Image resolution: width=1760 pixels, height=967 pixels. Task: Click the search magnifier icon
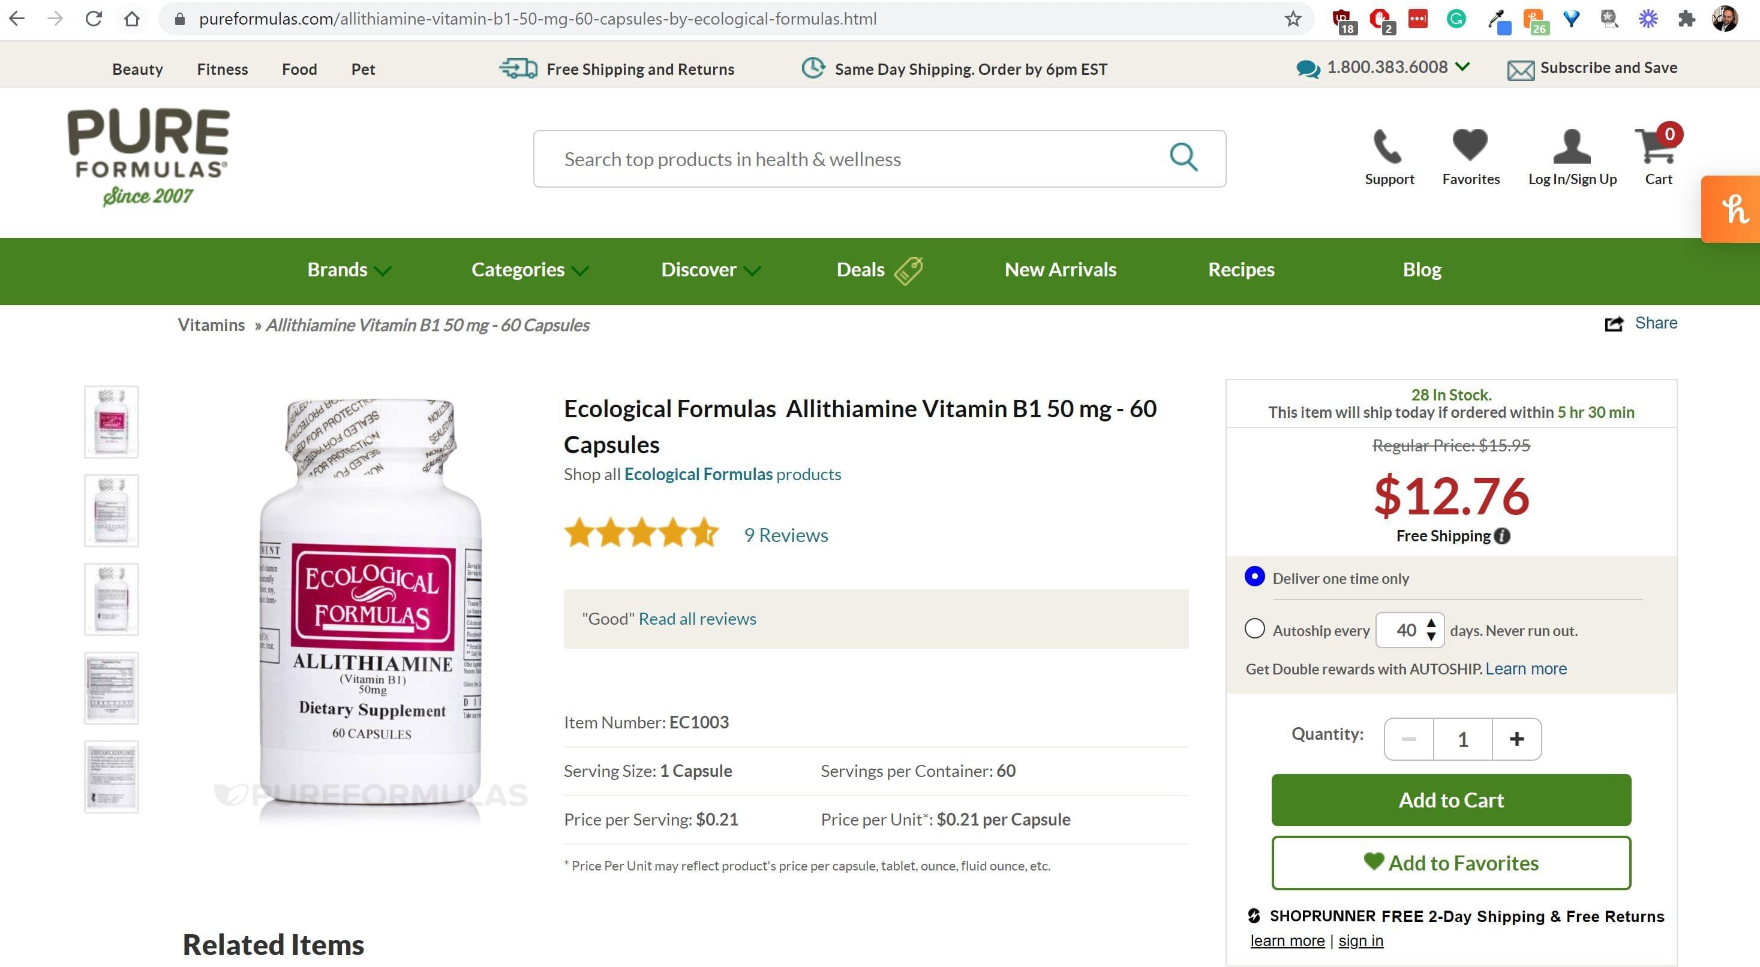(1184, 158)
